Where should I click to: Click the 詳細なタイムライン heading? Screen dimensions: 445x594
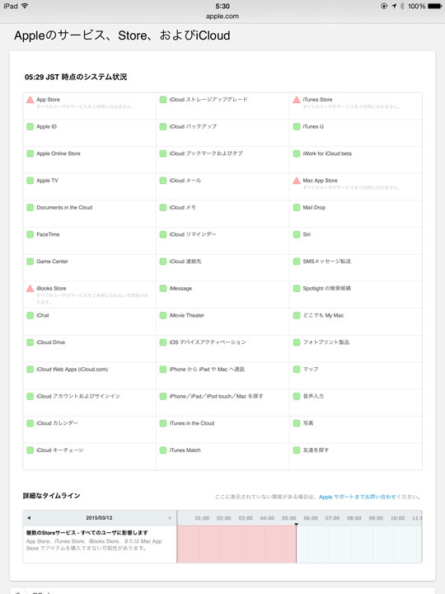[51, 496]
